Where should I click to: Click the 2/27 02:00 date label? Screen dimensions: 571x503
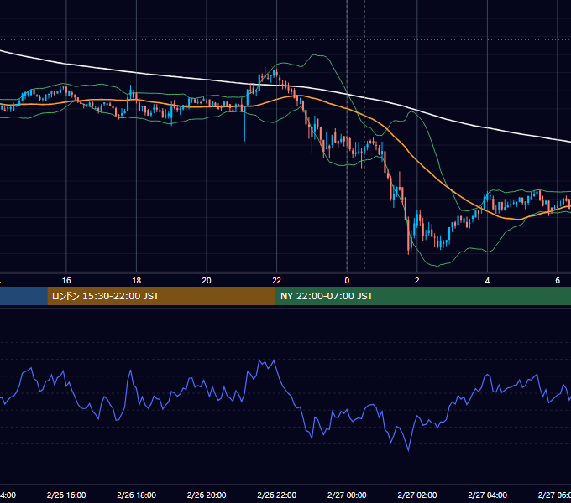[417, 495]
